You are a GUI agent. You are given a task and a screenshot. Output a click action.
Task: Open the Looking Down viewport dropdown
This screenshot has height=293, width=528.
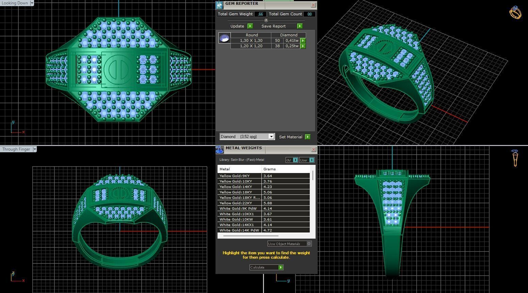pos(32,3)
